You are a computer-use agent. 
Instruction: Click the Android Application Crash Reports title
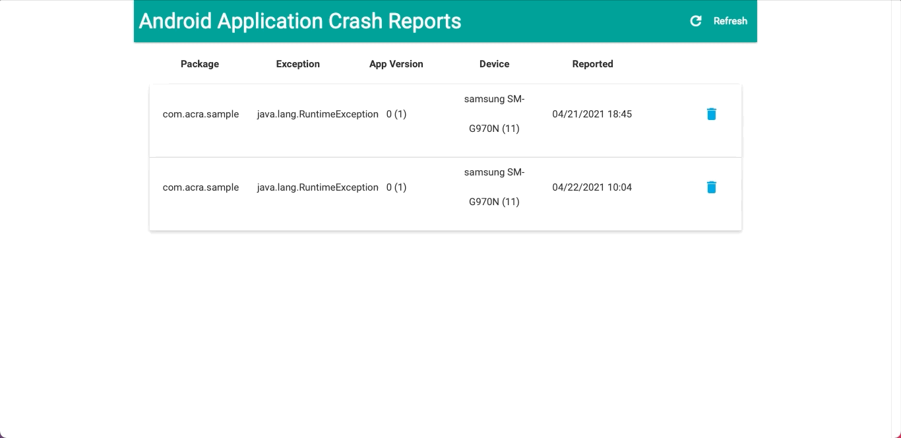click(300, 21)
